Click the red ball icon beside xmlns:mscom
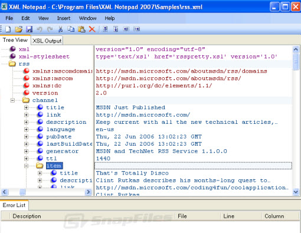This screenshot has height=233, width=301. coord(27,78)
